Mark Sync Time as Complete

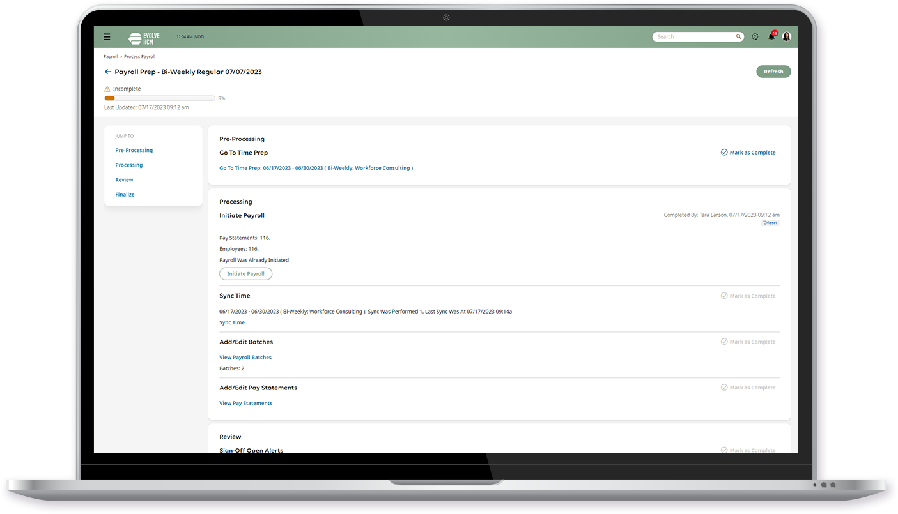(748, 295)
